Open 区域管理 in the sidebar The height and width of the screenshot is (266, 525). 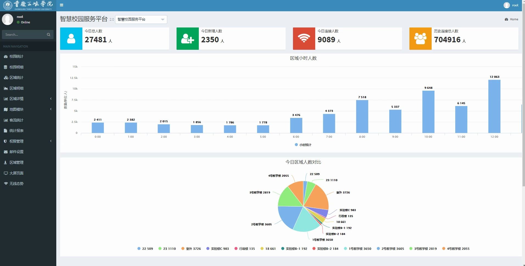click(x=28, y=162)
